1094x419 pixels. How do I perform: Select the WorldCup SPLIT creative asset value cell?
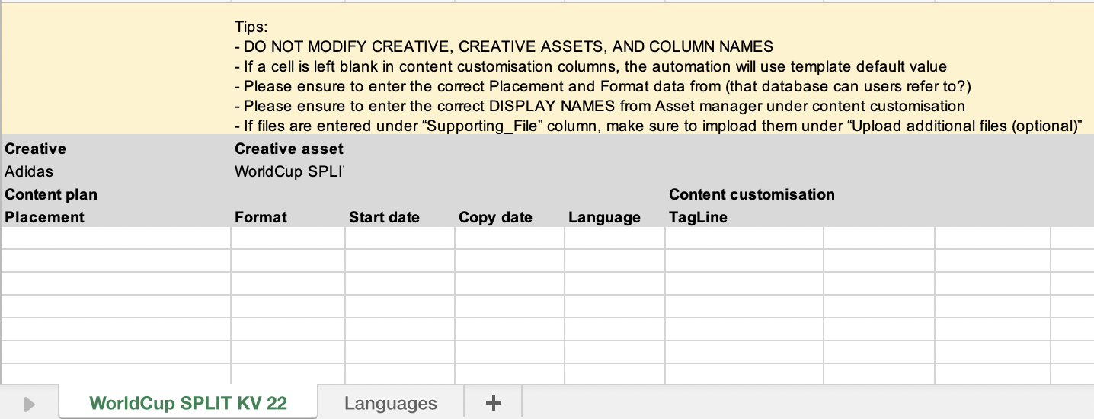(x=288, y=171)
